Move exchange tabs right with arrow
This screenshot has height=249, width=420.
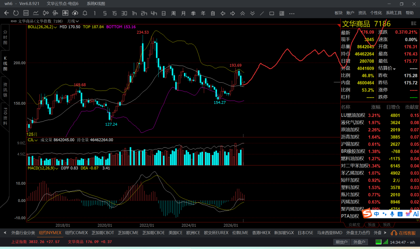coord(385,233)
